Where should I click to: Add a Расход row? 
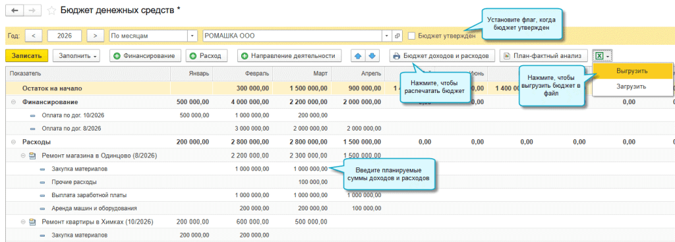pyautogui.click(x=206, y=55)
